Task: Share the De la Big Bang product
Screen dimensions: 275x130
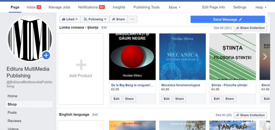Action: point(129,99)
